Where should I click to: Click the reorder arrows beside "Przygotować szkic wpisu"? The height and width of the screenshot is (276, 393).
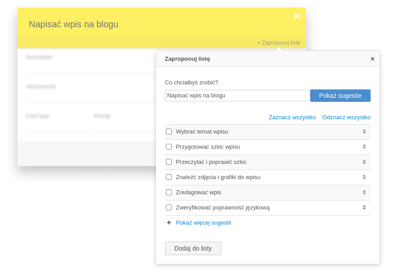364,146
